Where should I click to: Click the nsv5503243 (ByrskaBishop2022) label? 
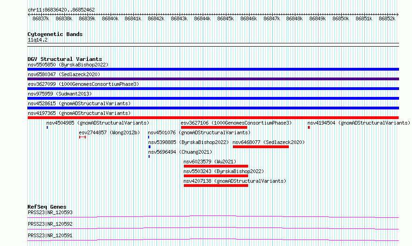(x=224, y=171)
